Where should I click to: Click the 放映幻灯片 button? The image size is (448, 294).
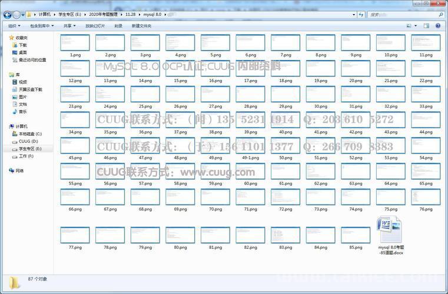(95, 26)
